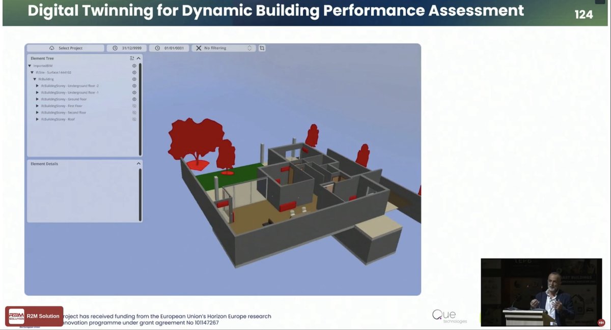This screenshot has height=330, width=611.
Task: Expand the Ground floor storey node
Action: click(x=37, y=99)
